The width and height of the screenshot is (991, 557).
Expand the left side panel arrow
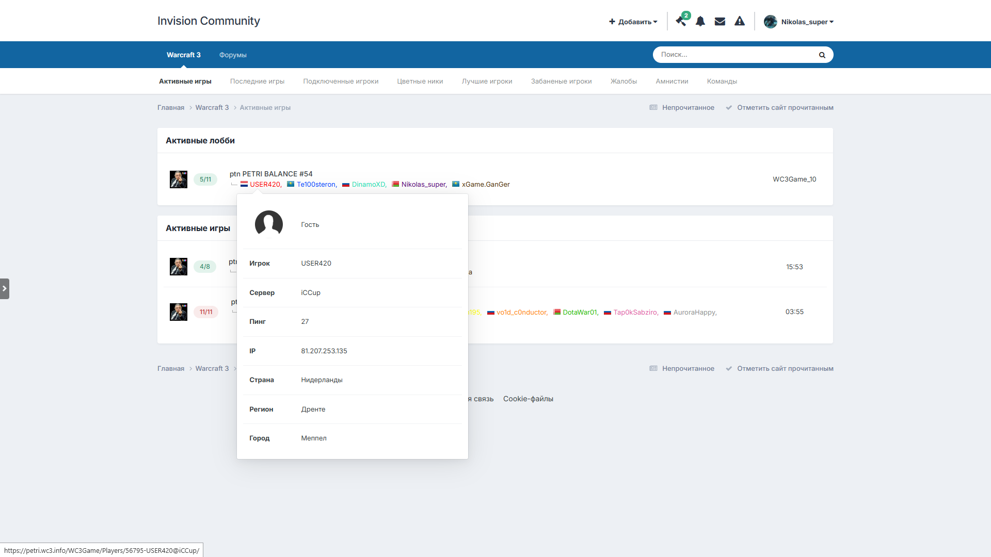click(x=5, y=289)
